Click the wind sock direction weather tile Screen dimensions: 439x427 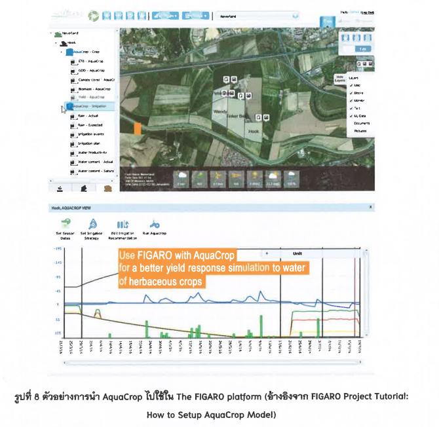click(237, 179)
